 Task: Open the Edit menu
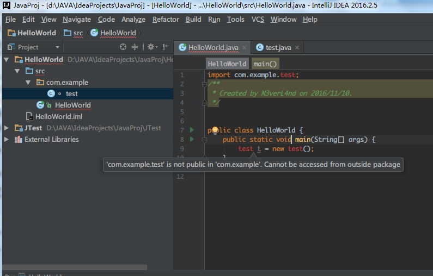pos(28,19)
